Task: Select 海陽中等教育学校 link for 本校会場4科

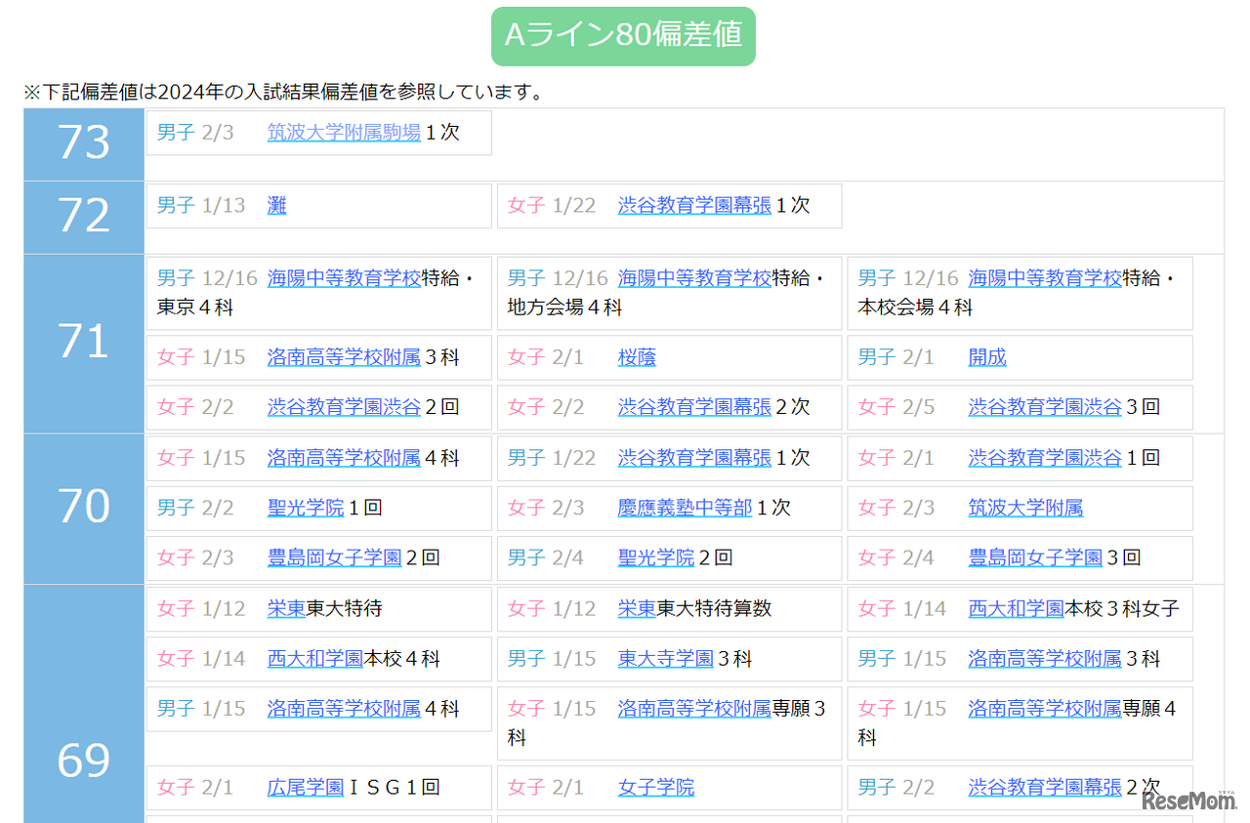Action: pos(1045,278)
